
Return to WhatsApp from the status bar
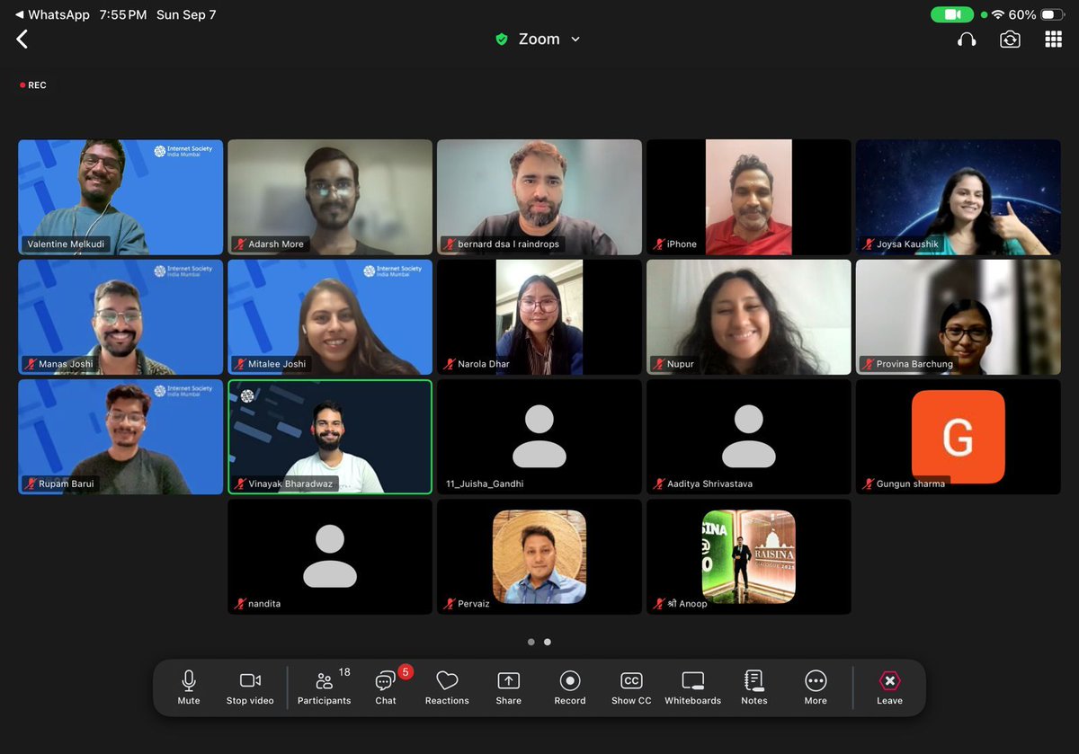click(53, 14)
